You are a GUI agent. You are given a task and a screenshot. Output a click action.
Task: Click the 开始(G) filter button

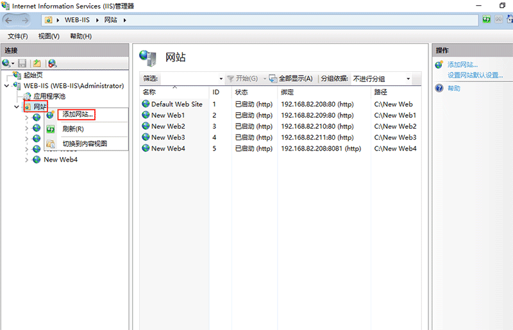pyautogui.click(x=242, y=78)
